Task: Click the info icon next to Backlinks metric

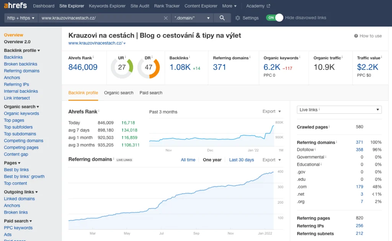Action: coord(190,58)
